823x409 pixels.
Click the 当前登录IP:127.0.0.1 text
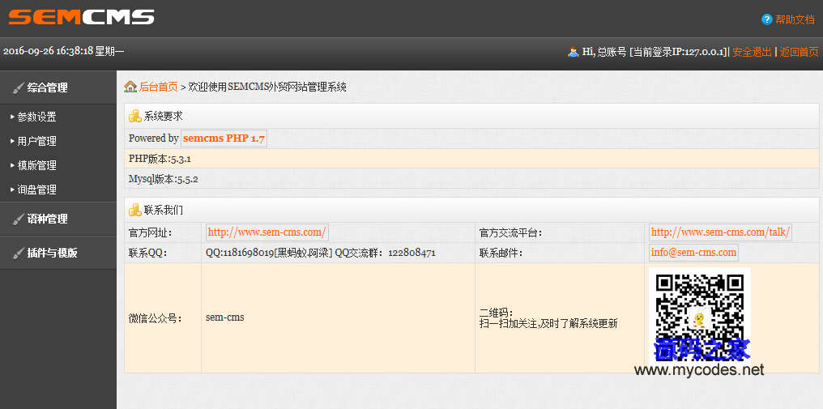[x=679, y=52]
